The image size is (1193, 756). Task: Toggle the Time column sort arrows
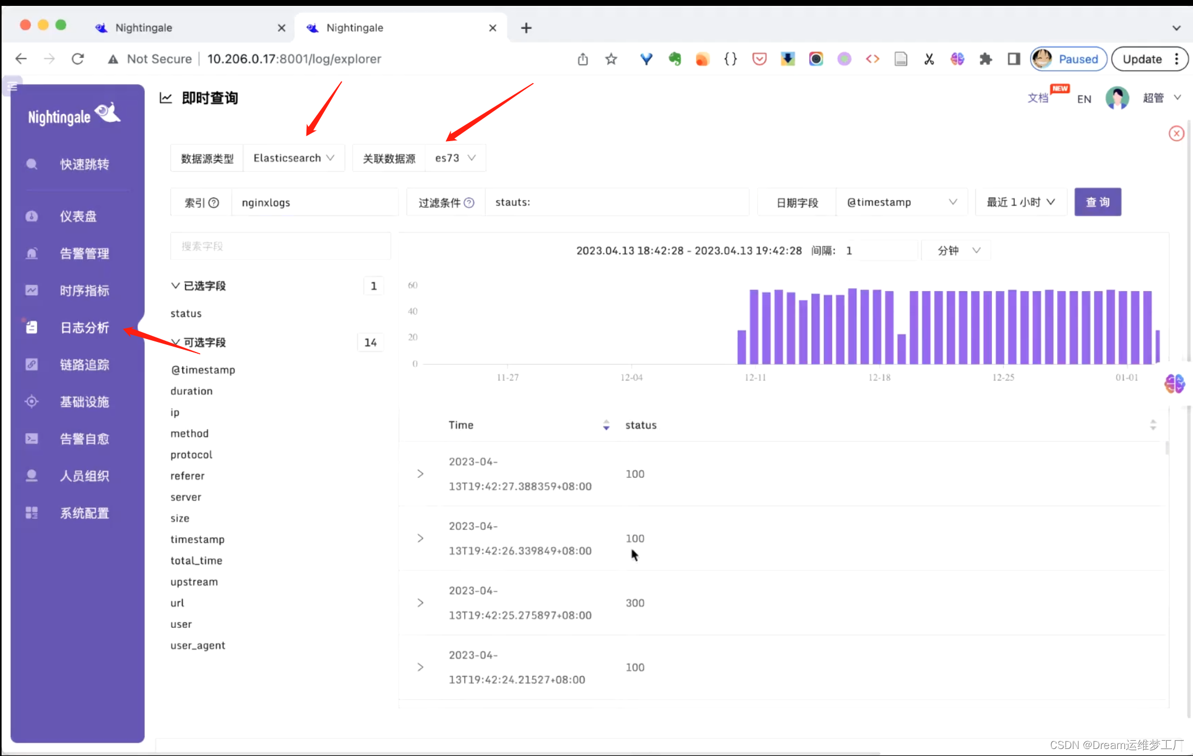point(606,425)
